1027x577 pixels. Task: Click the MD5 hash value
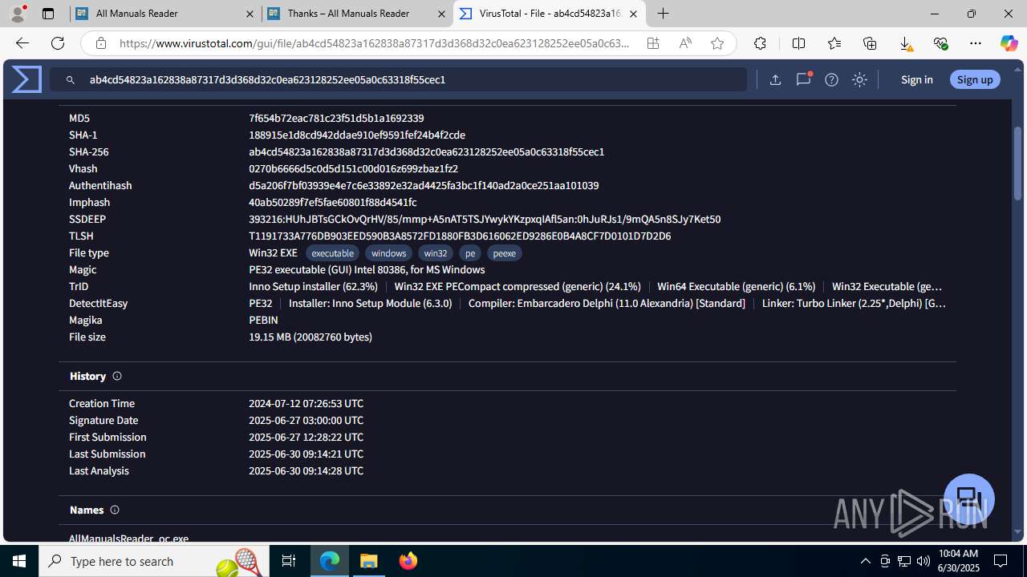click(x=336, y=118)
